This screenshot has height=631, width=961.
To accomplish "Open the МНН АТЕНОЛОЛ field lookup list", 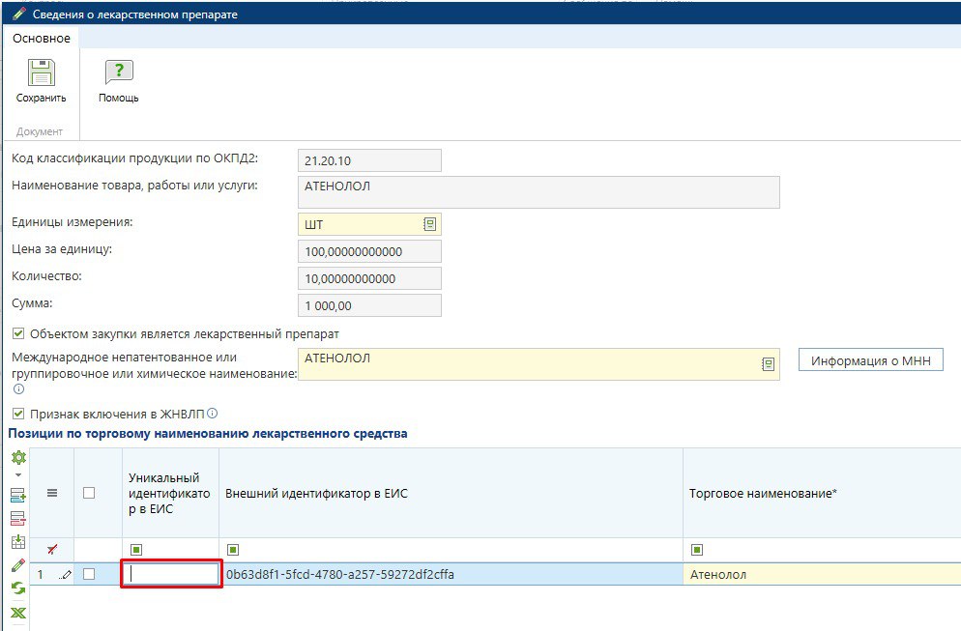I will coord(768,364).
